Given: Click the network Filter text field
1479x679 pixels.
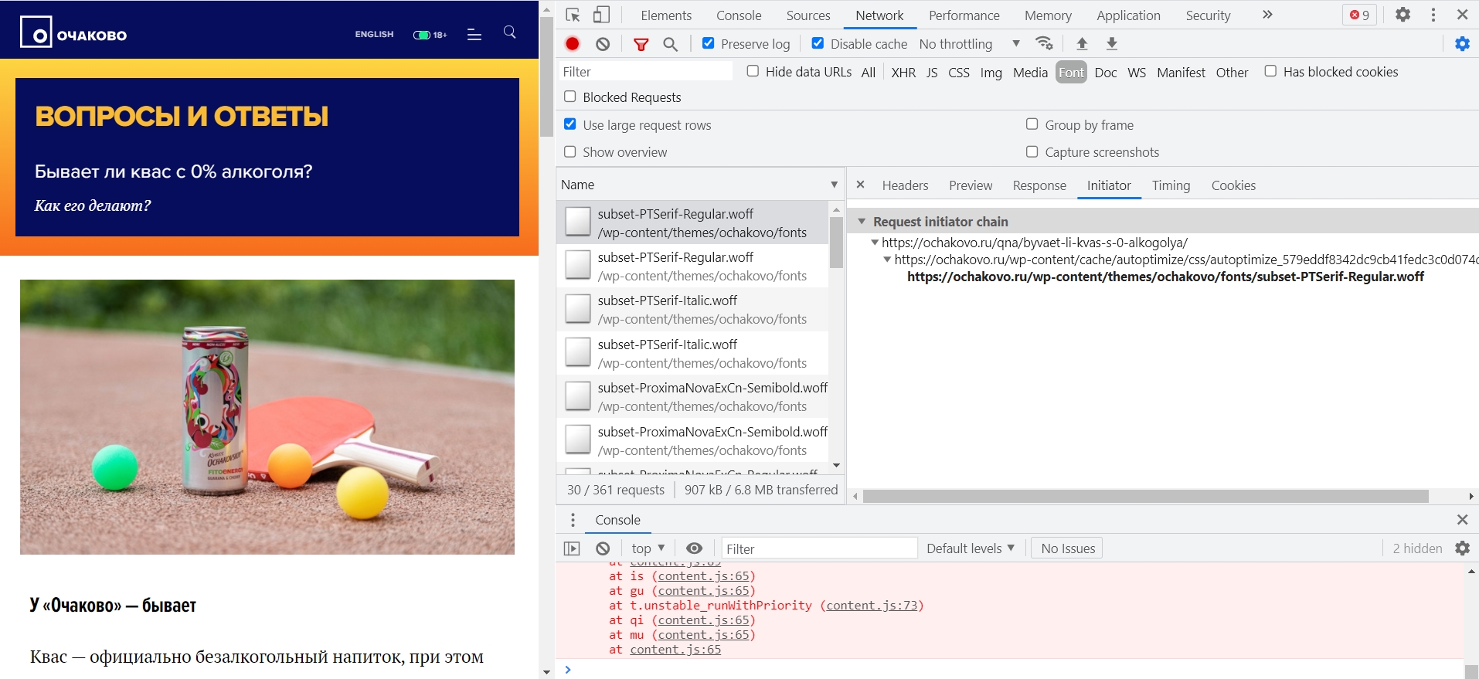Looking at the screenshot, I should tap(644, 72).
